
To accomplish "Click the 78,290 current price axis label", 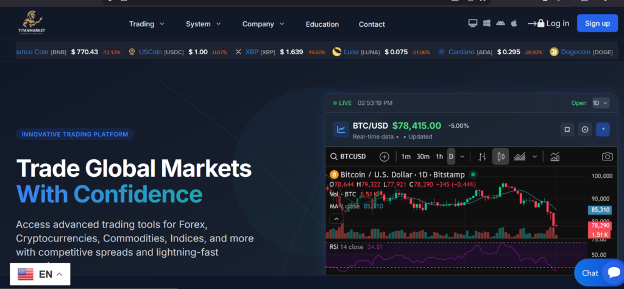I will pos(600,226).
